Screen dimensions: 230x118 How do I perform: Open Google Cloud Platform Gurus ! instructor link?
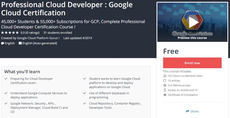coord(38,38)
